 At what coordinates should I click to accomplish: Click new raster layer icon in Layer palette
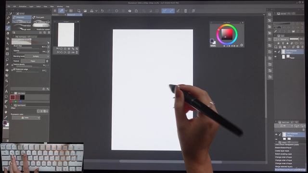pos(276,47)
